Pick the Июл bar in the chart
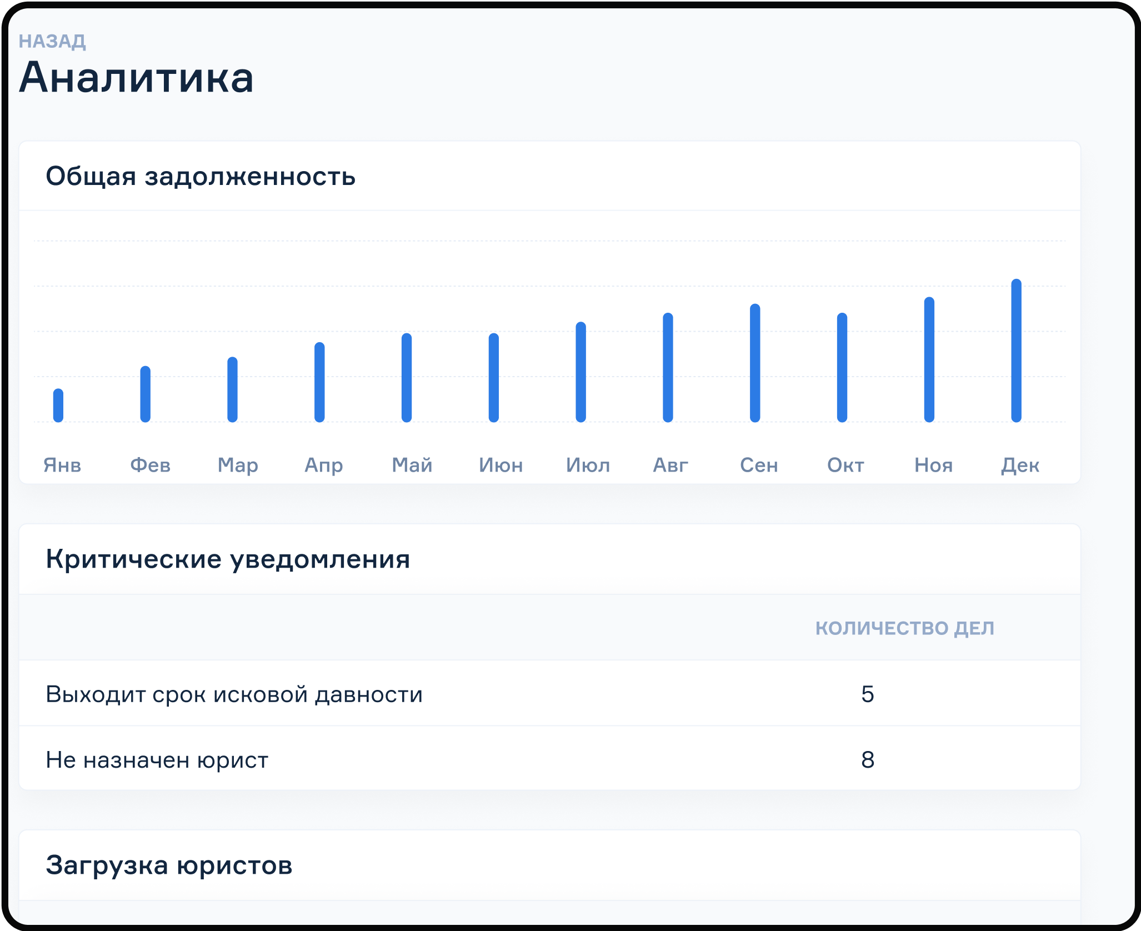The width and height of the screenshot is (1141, 931). tap(581, 372)
